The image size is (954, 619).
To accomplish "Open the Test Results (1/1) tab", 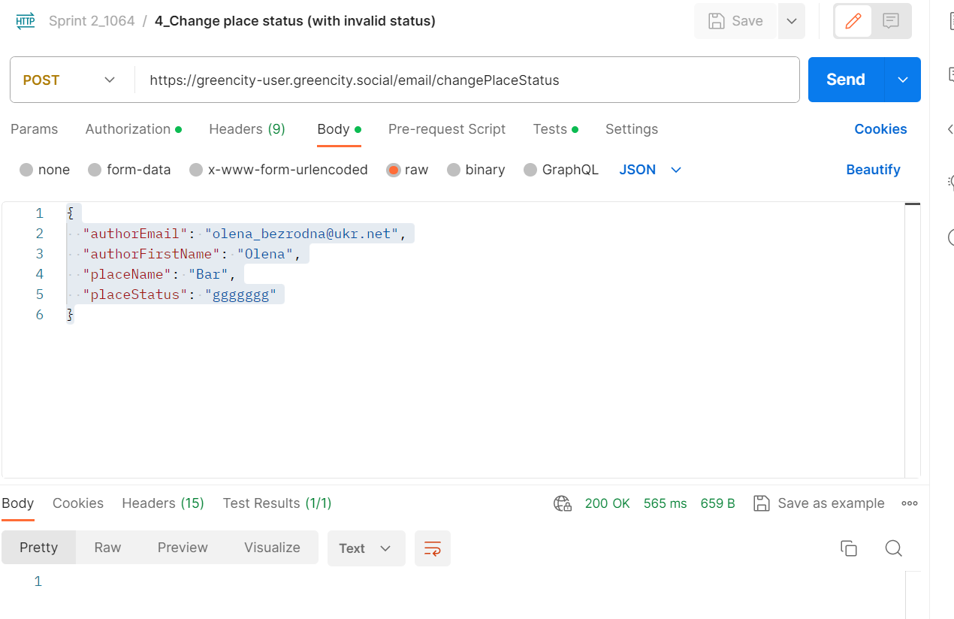I will click(x=277, y=503).
